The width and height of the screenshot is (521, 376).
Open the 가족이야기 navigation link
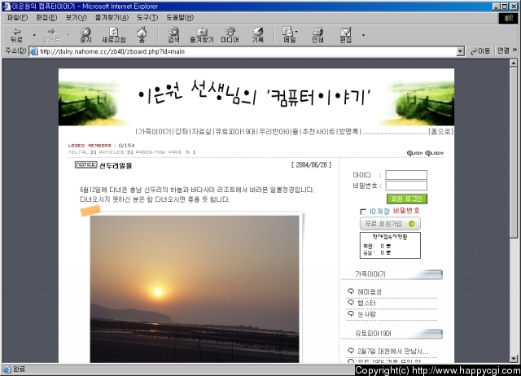[x=155, y=132]
